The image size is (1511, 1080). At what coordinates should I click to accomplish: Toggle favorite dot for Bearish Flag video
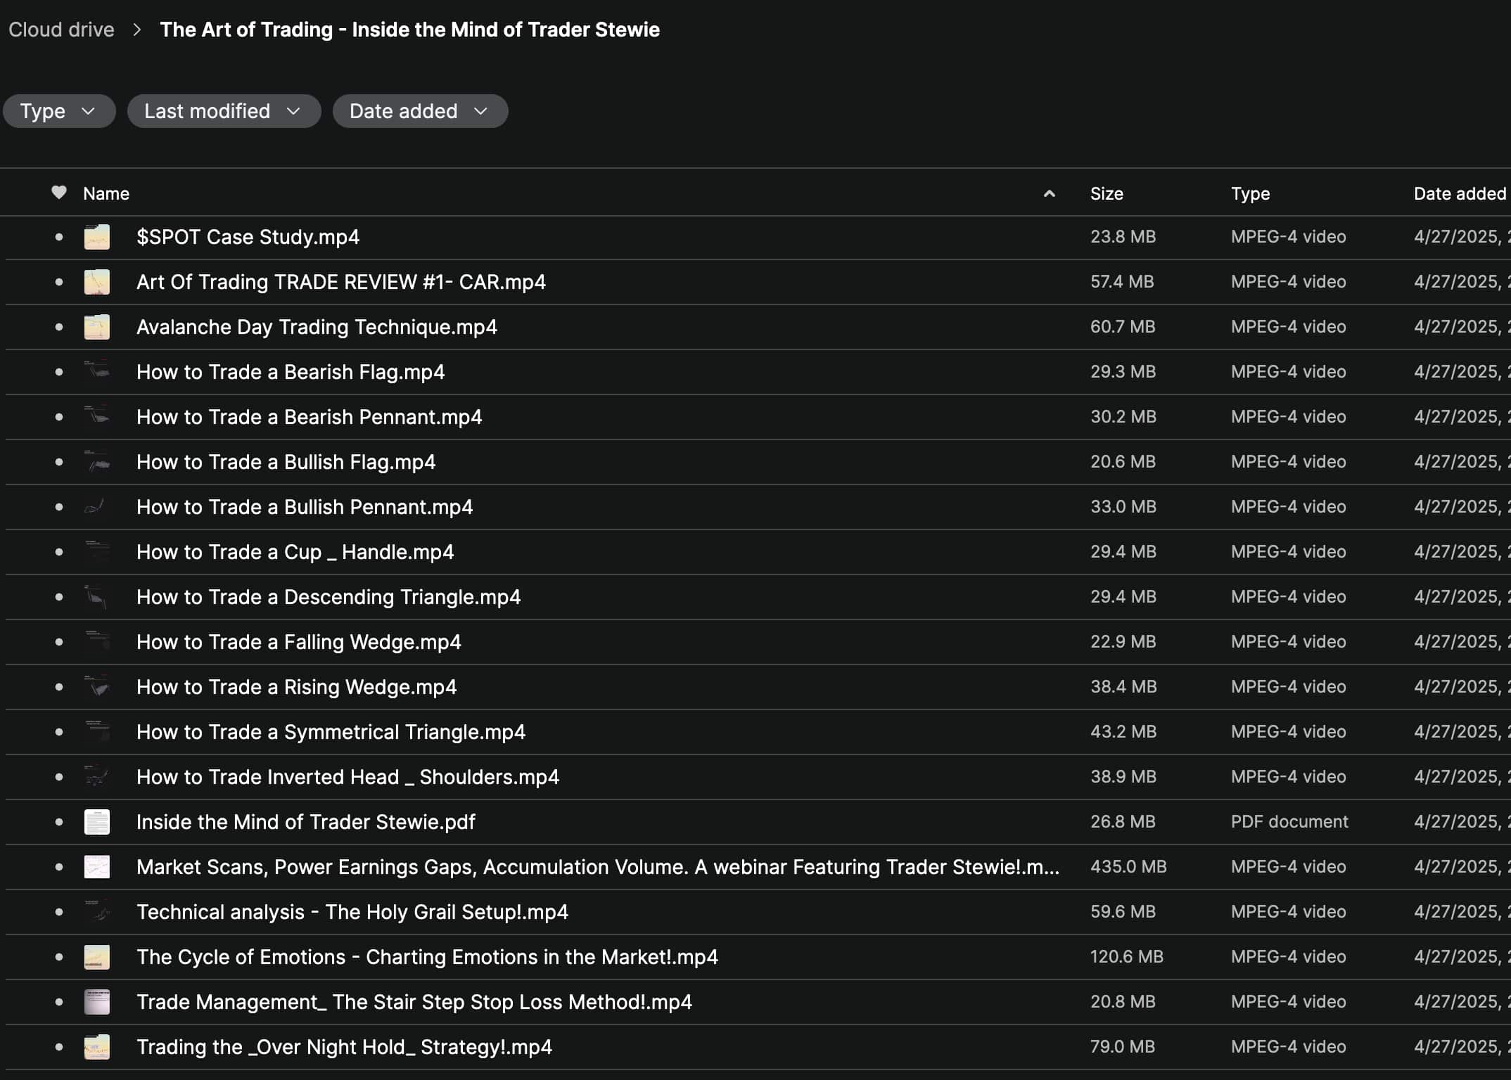[x=59, y=372]
